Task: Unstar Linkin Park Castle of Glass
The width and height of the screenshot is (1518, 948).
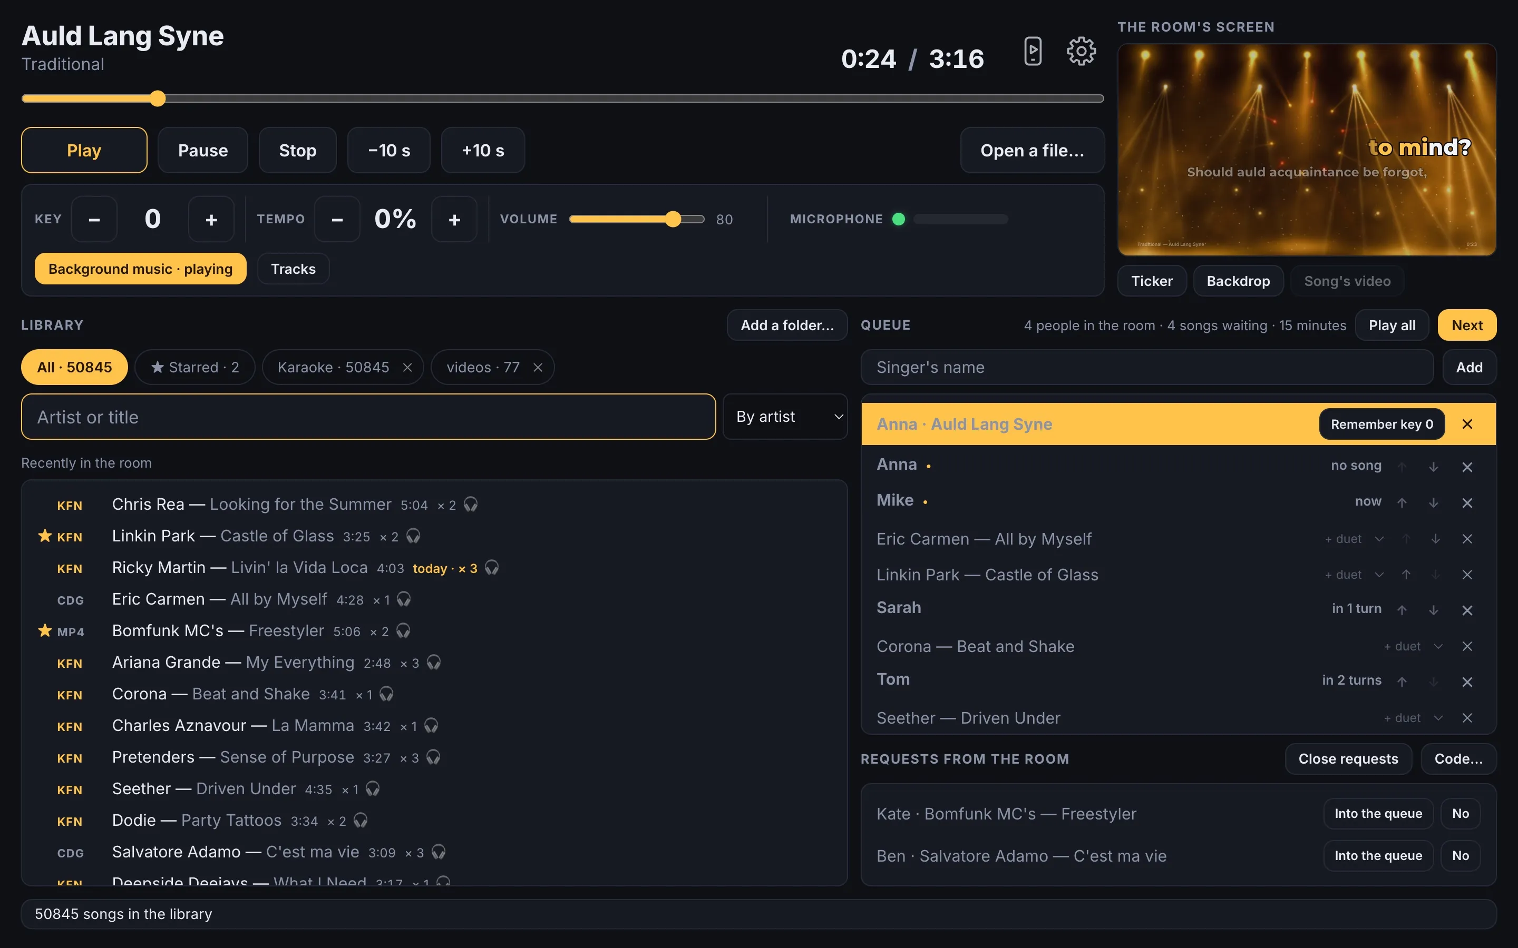Action: click(44, 536)
